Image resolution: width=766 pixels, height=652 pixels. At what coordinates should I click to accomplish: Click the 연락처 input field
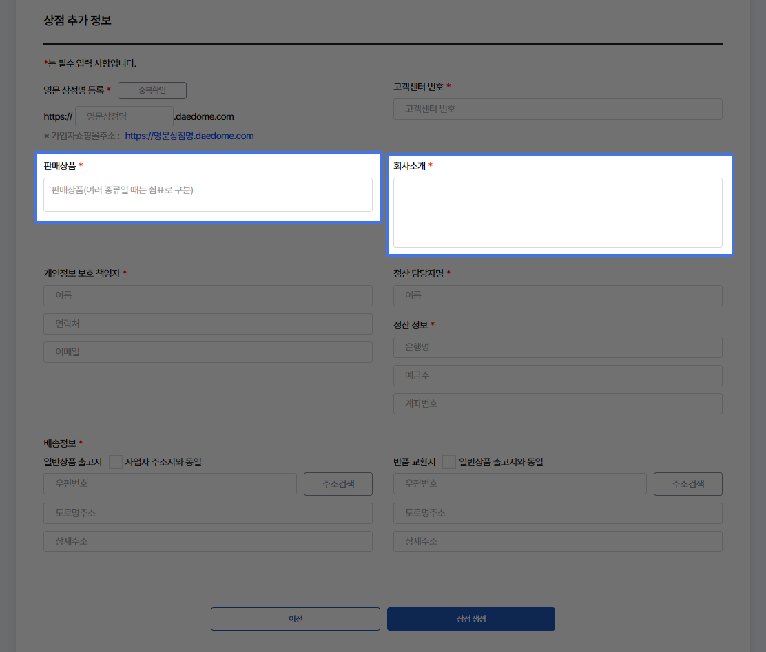[x=208, y=324]
